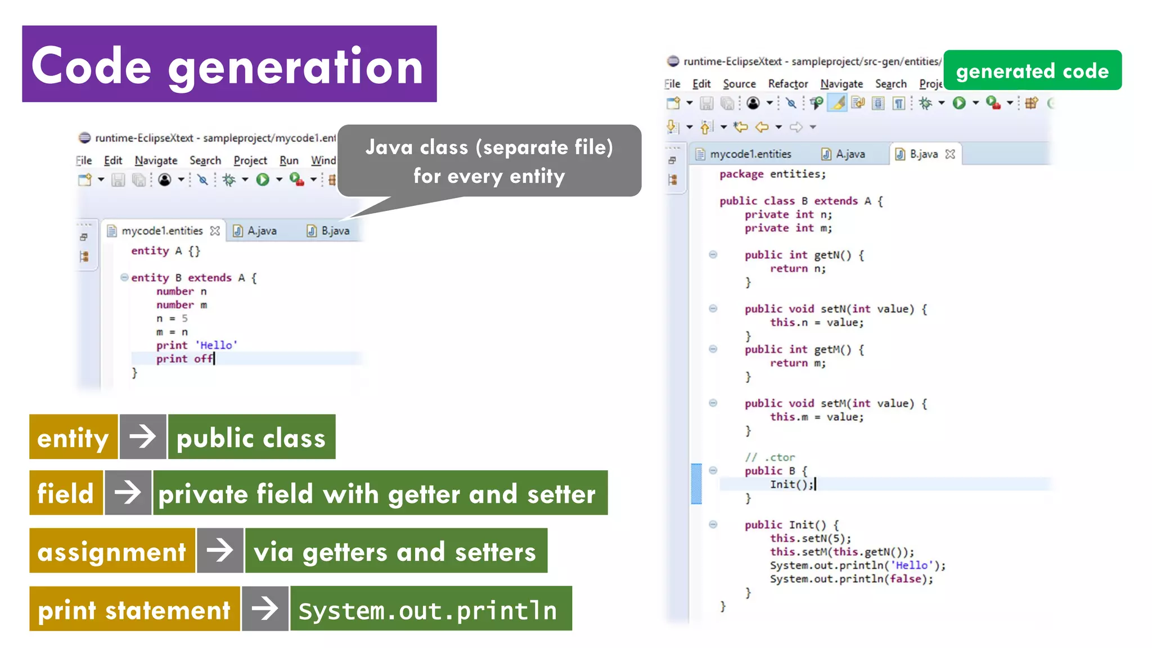
Task: Collapse setM(int value) method fold marker
Action: (x=713, y=403)
